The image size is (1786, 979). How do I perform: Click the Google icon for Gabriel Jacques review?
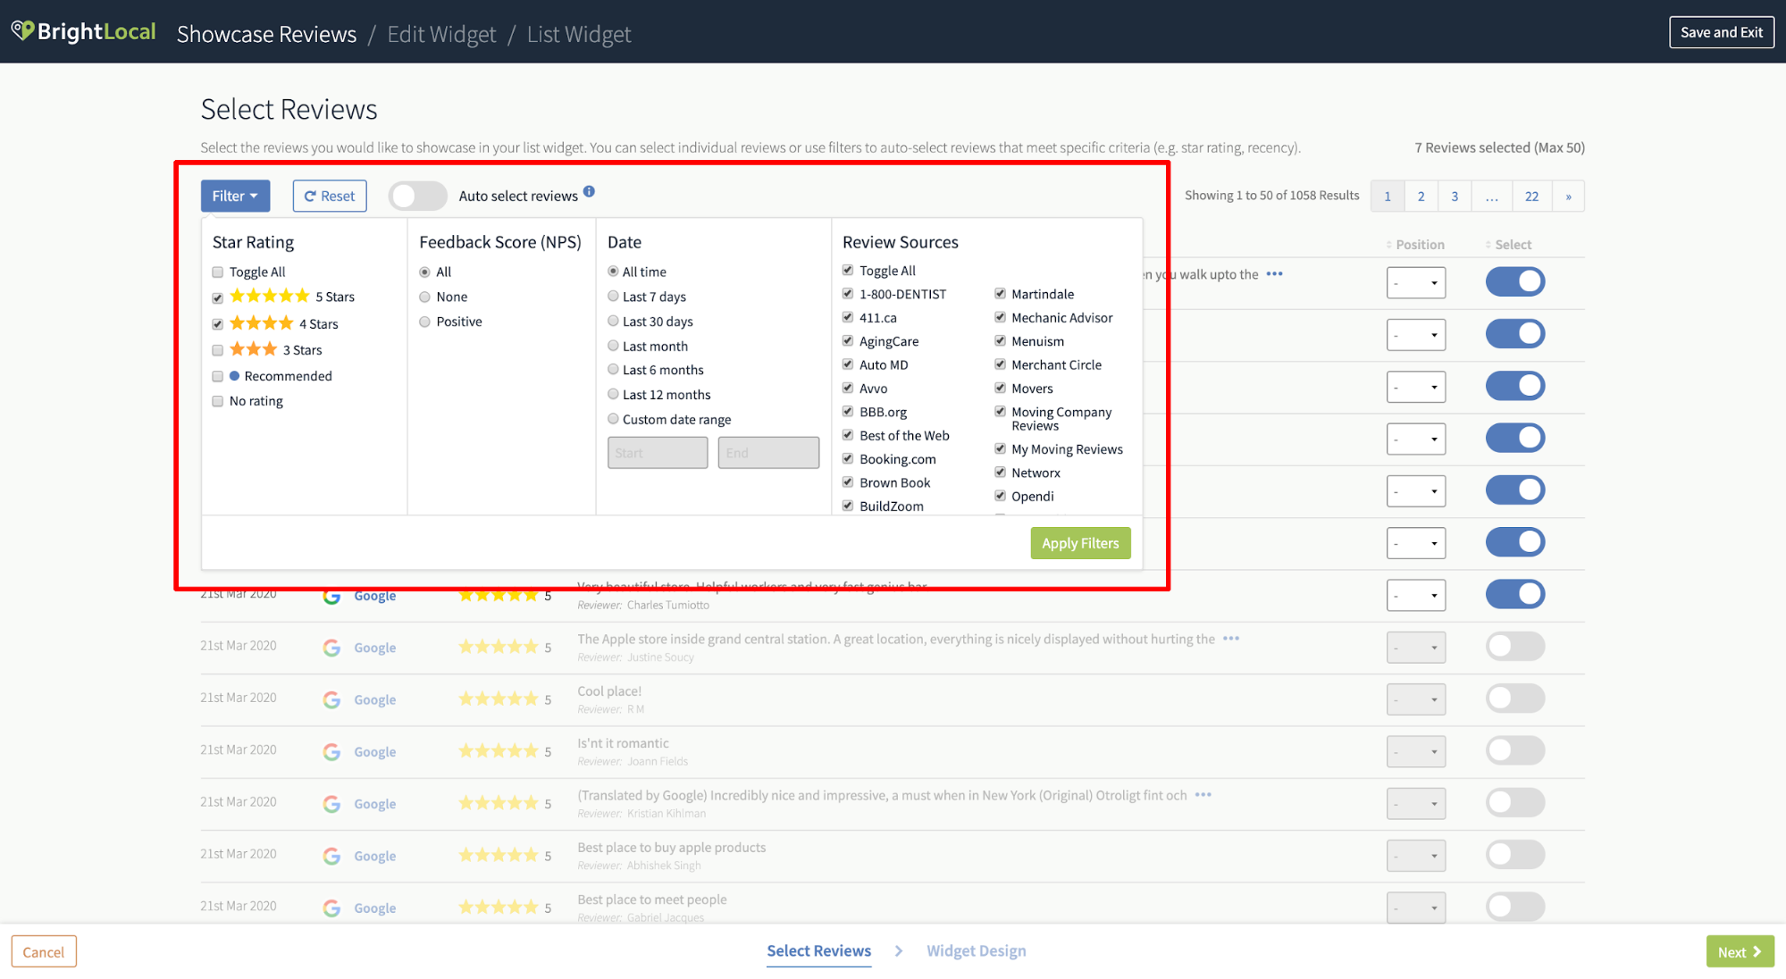(x=331, y=908)
